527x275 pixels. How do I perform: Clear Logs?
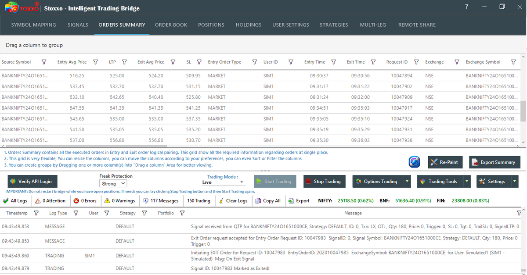233,201
